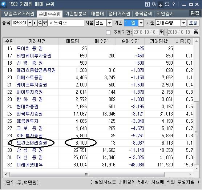Click the vertical scrollbar down arrow
The image size is (202, 190).
pos(197,168)
